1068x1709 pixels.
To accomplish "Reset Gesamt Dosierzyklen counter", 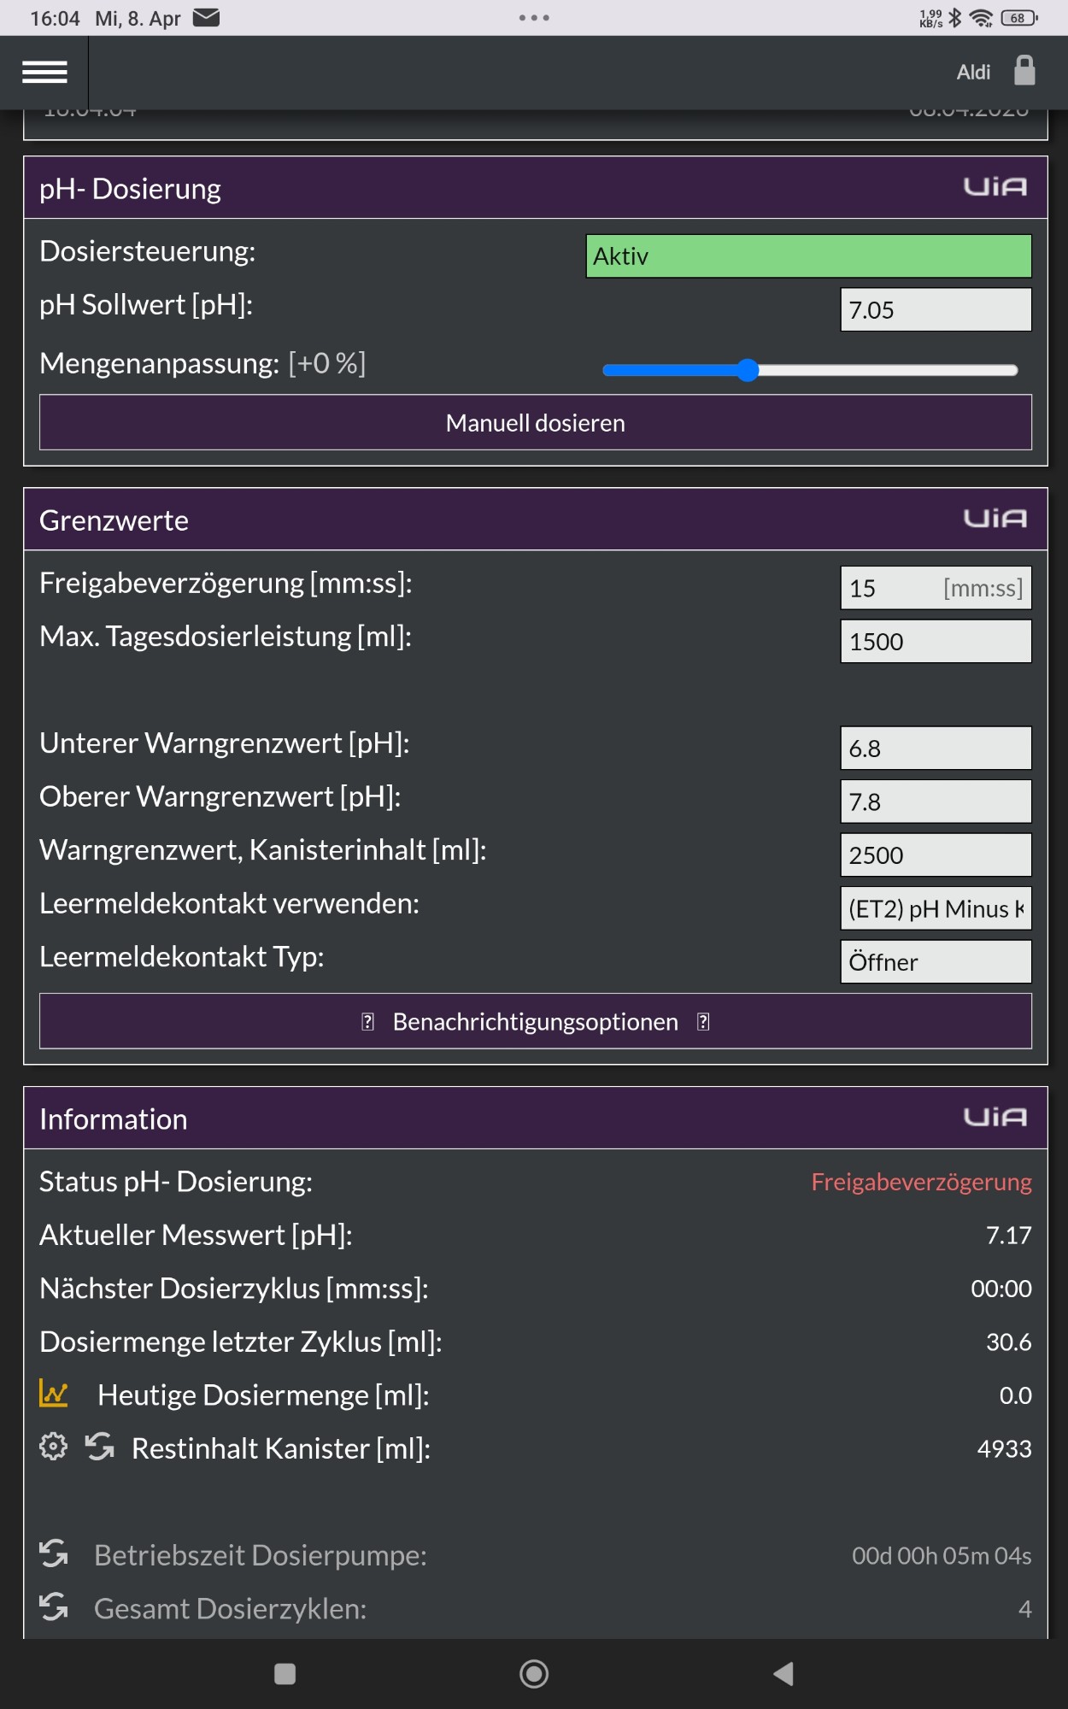I will [54, 1607].
